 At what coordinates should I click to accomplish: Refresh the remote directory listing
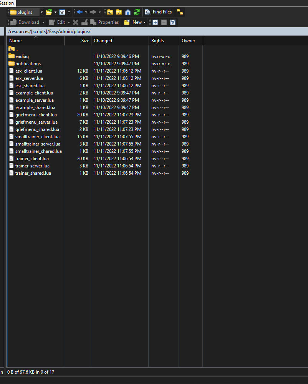[x=137, y=12]
